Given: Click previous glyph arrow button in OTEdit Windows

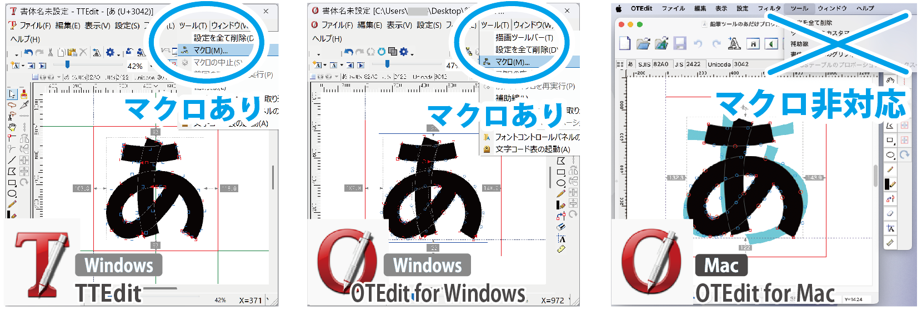Looking at the screenshot, I should tap(350, 65).
